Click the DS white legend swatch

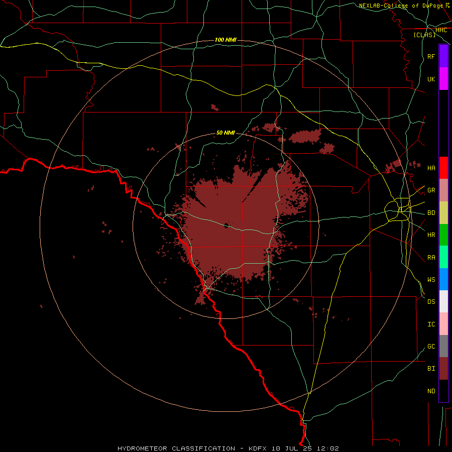[x=443, y=301]
